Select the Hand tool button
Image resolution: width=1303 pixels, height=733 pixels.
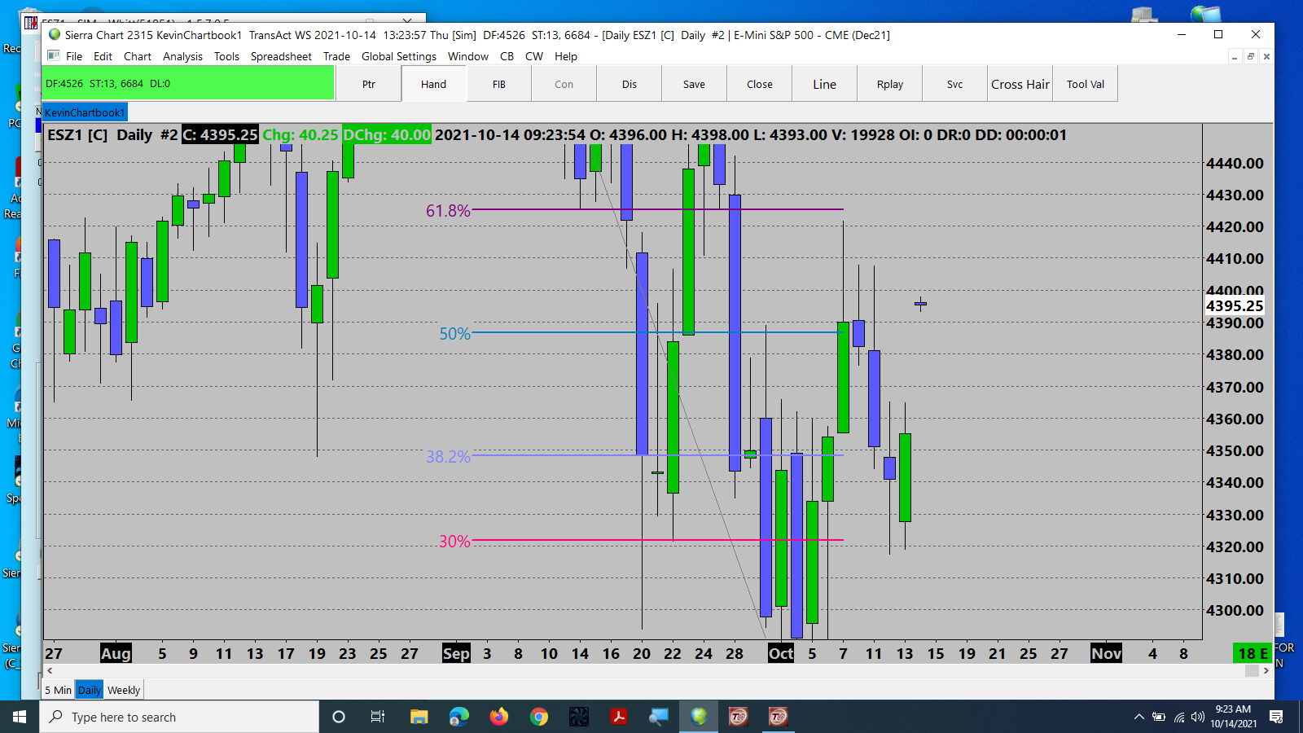[434, 84]
